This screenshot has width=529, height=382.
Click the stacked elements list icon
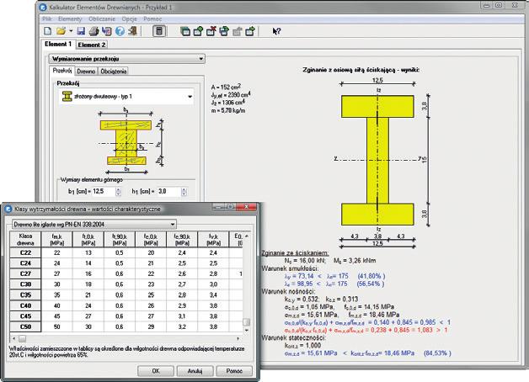(x=184, y=32)
